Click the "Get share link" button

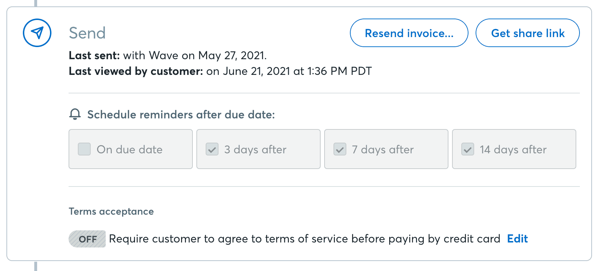click(528, 33)
